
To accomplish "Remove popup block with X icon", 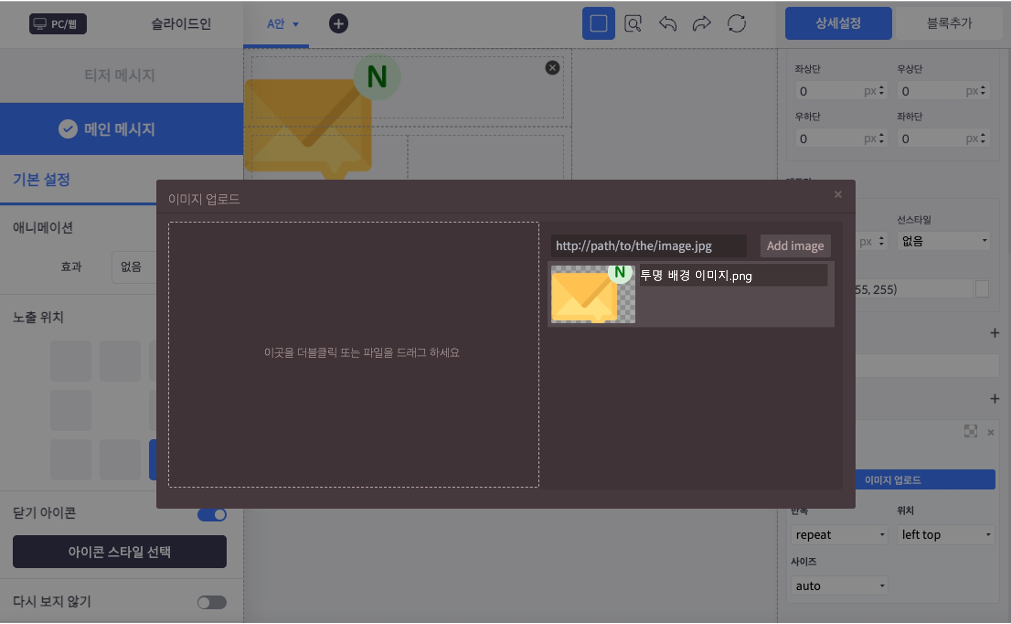I will click(x=552, y=68).
